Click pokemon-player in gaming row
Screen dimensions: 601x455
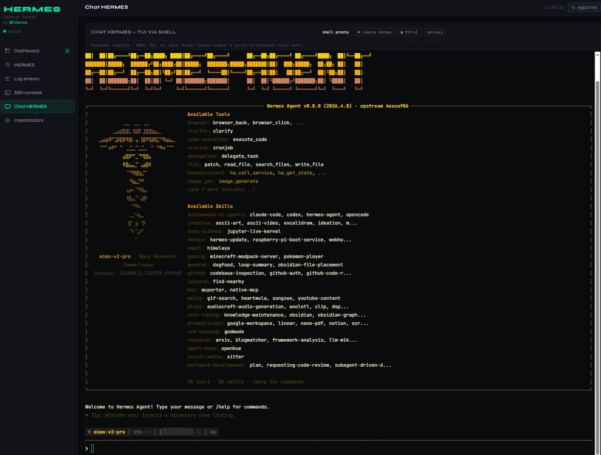[304, 257]
